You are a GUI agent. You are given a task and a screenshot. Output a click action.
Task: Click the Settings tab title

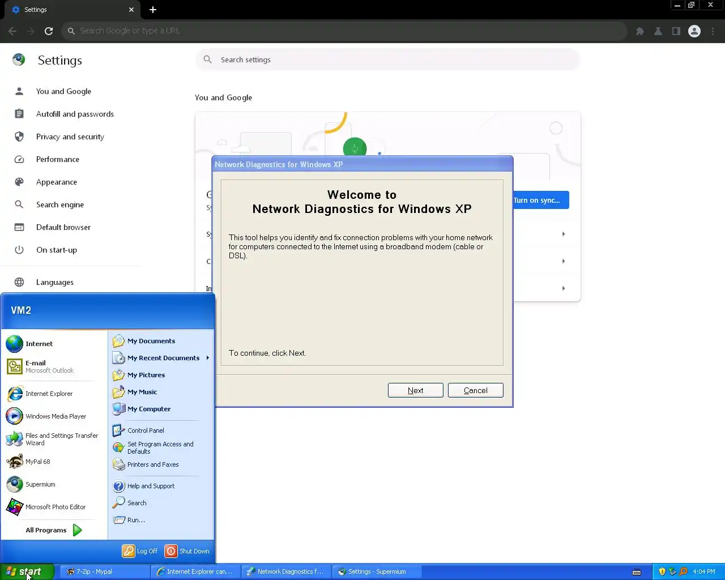coord(36,10)
